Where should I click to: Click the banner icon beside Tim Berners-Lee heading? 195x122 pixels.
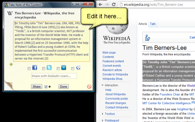[148, 38]
